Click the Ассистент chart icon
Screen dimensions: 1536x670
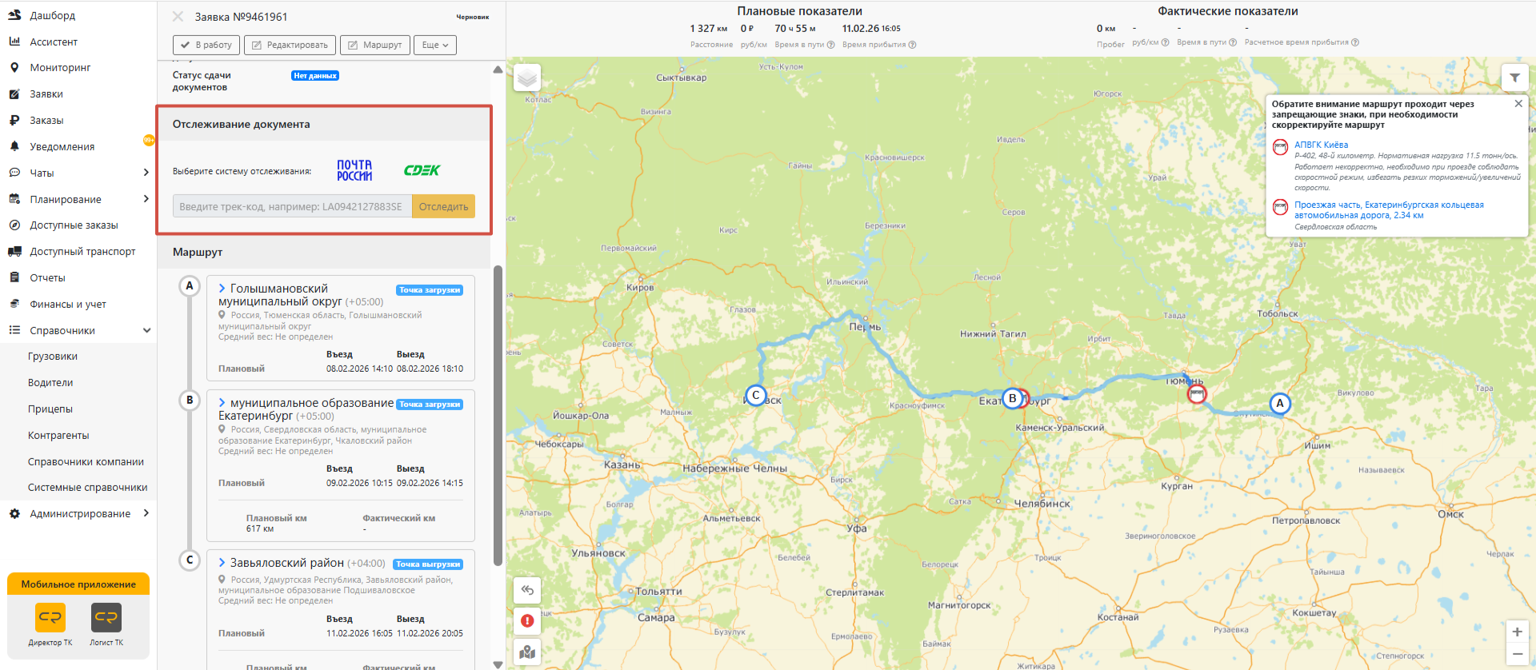(14, 42)
